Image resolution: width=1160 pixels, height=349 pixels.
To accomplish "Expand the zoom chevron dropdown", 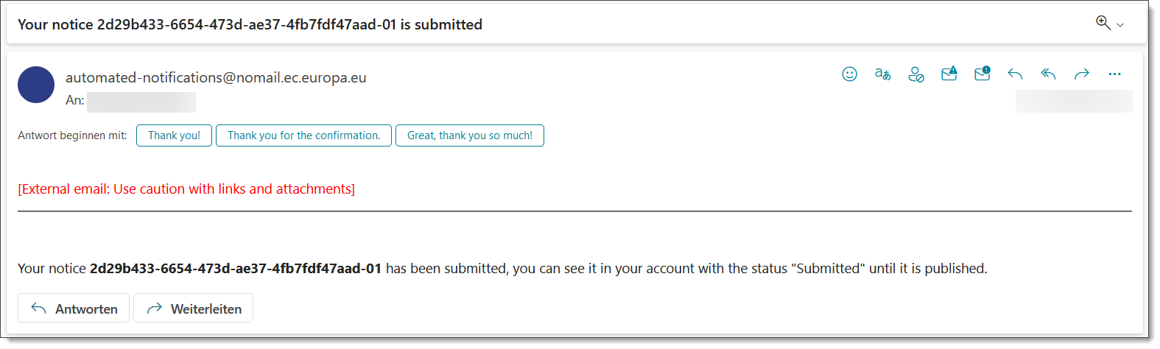I will (1120, 25).
